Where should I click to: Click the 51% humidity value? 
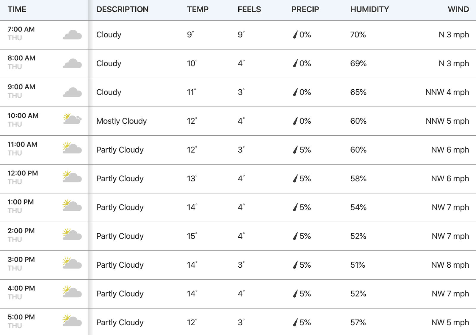(358, 265)
